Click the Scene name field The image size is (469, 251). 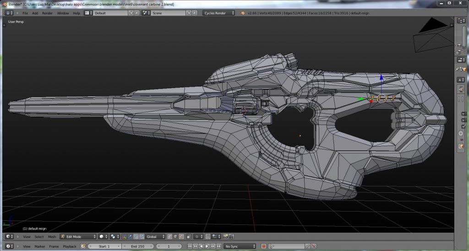[x=169, y=13]
